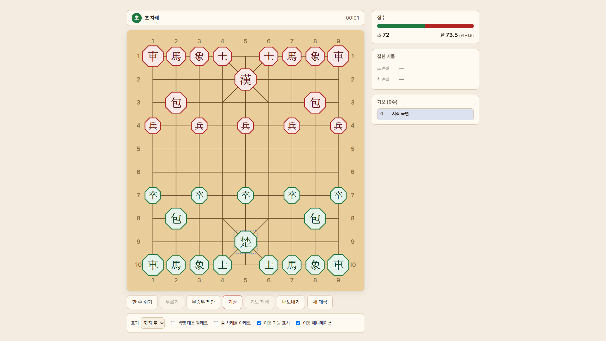Click the score balance bar

[425, 26]
